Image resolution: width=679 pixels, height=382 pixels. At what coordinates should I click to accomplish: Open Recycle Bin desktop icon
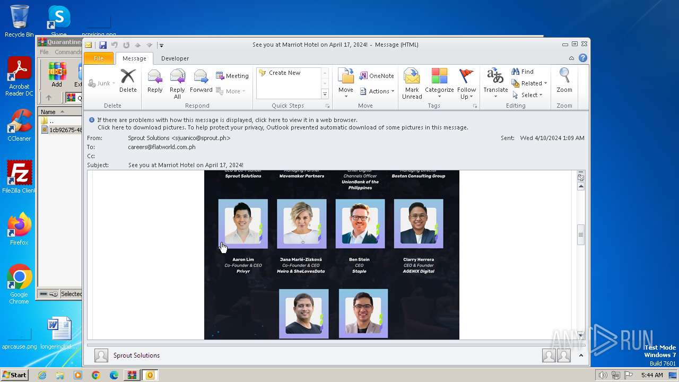click(19, 21)
